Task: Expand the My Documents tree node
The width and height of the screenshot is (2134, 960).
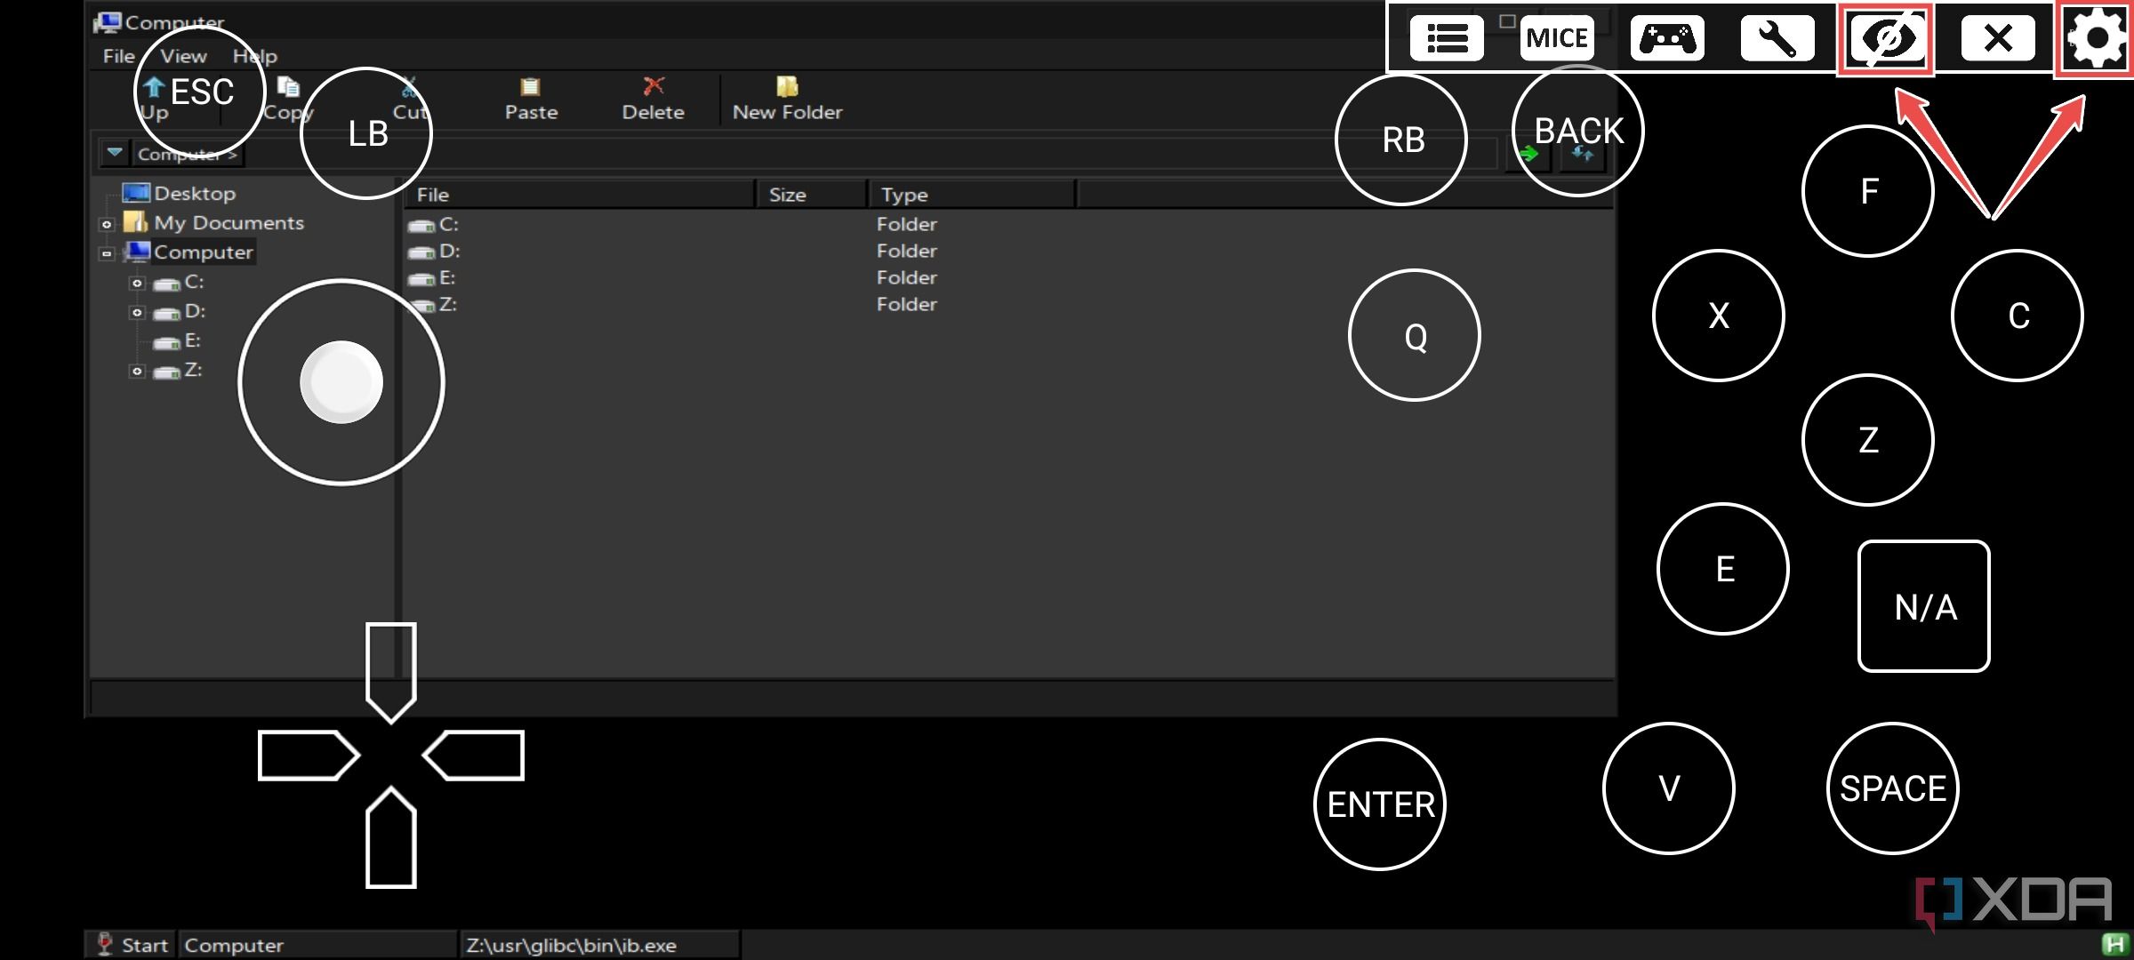Action: coord(107,224)
